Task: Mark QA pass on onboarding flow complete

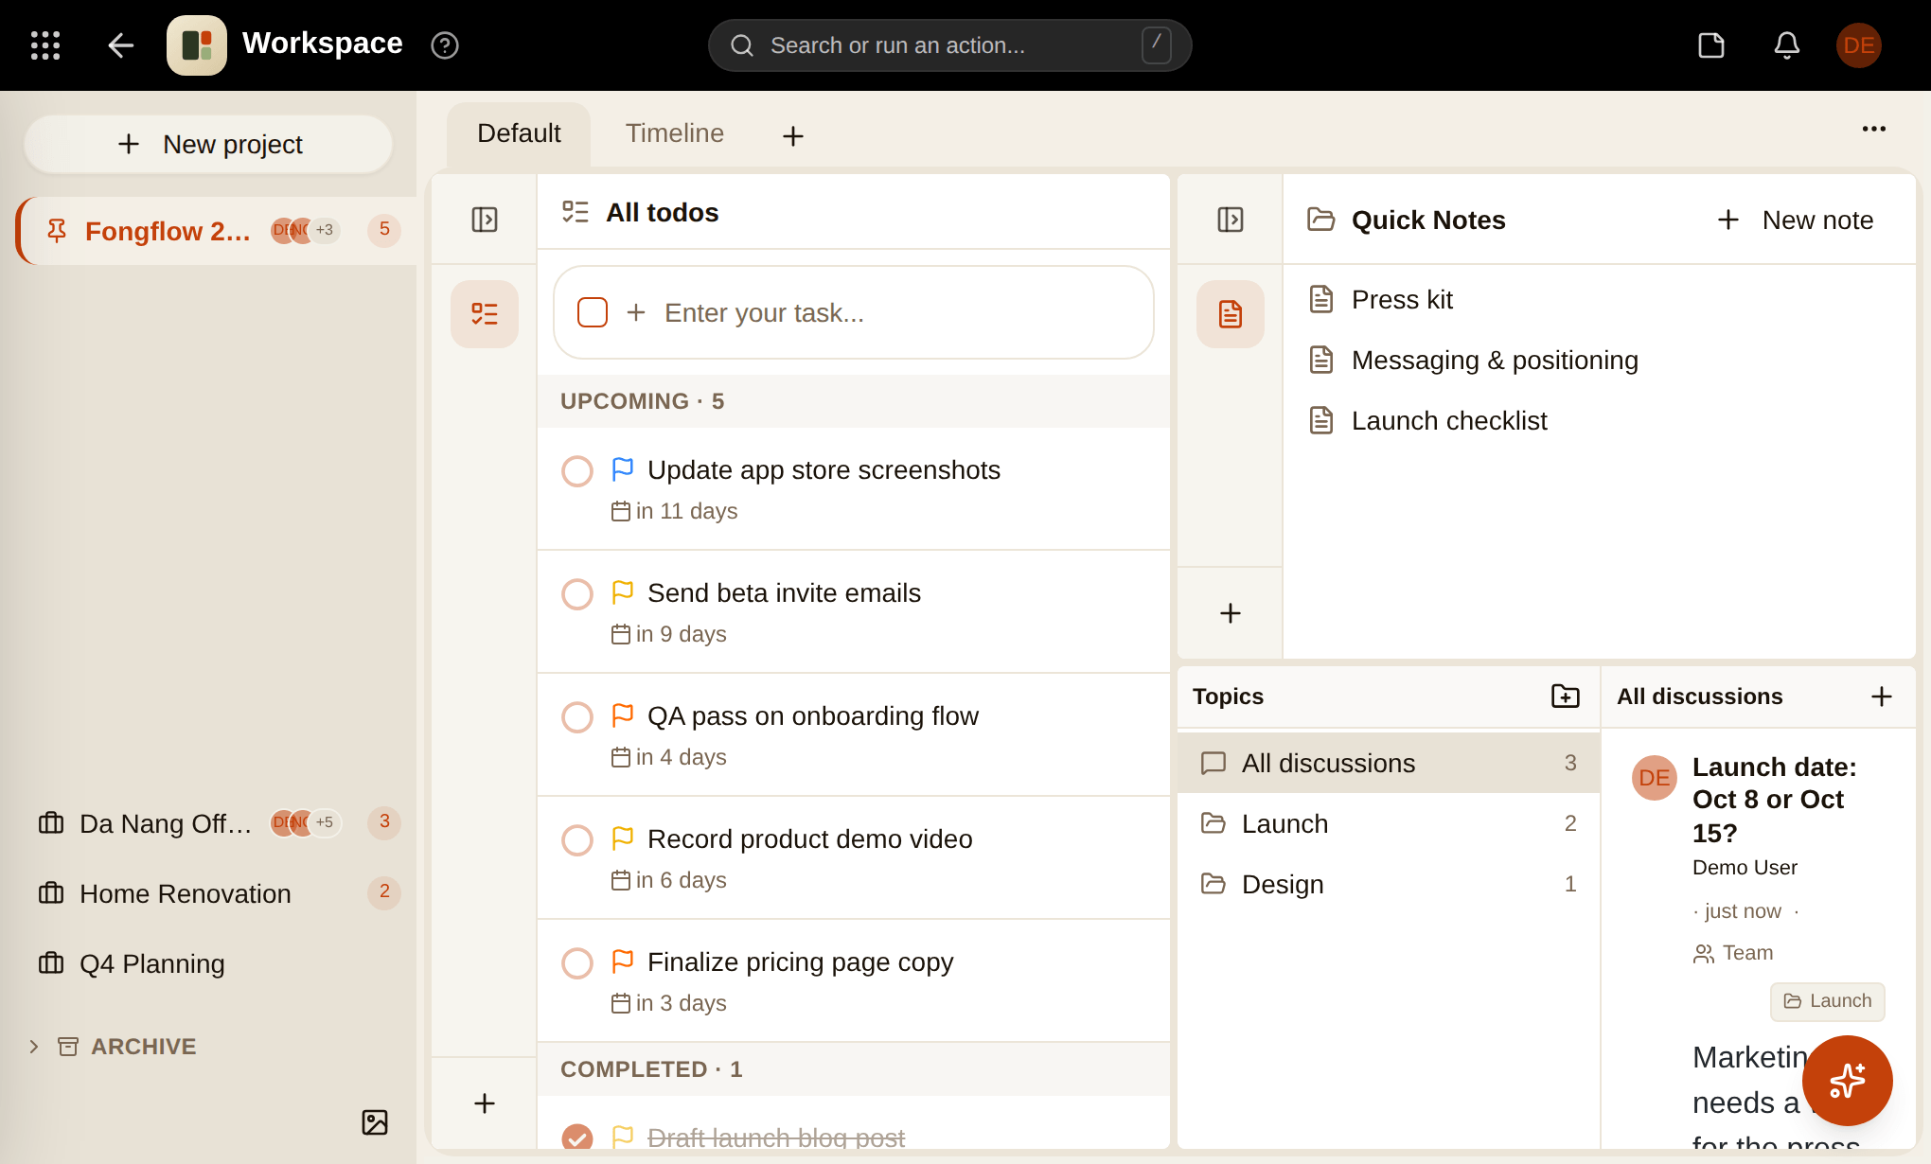Action: 577,717
